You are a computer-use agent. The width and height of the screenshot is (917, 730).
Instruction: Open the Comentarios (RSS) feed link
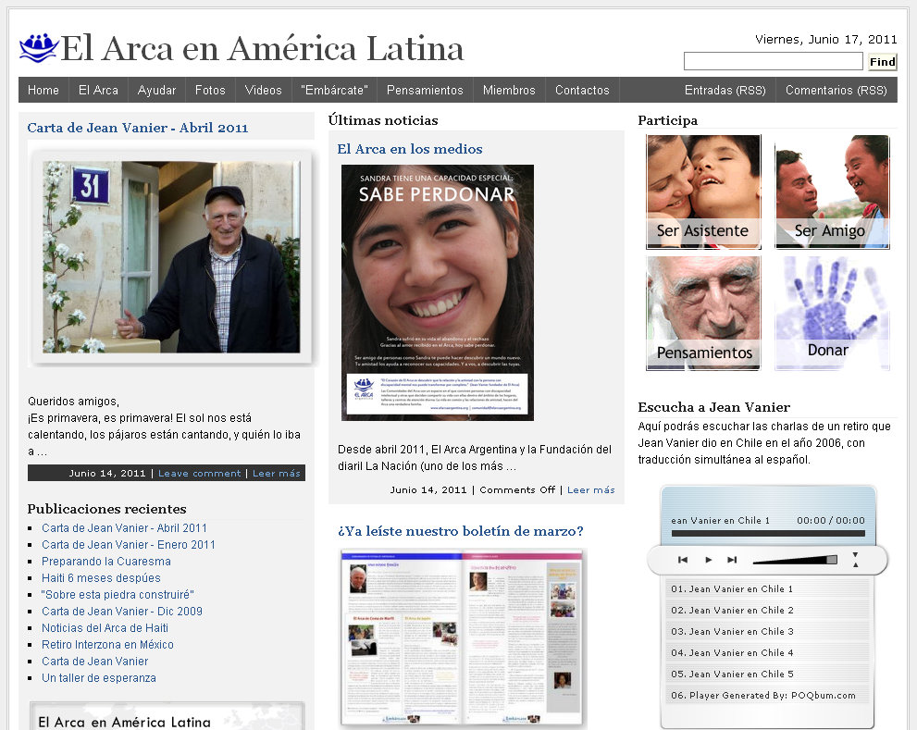836,90
